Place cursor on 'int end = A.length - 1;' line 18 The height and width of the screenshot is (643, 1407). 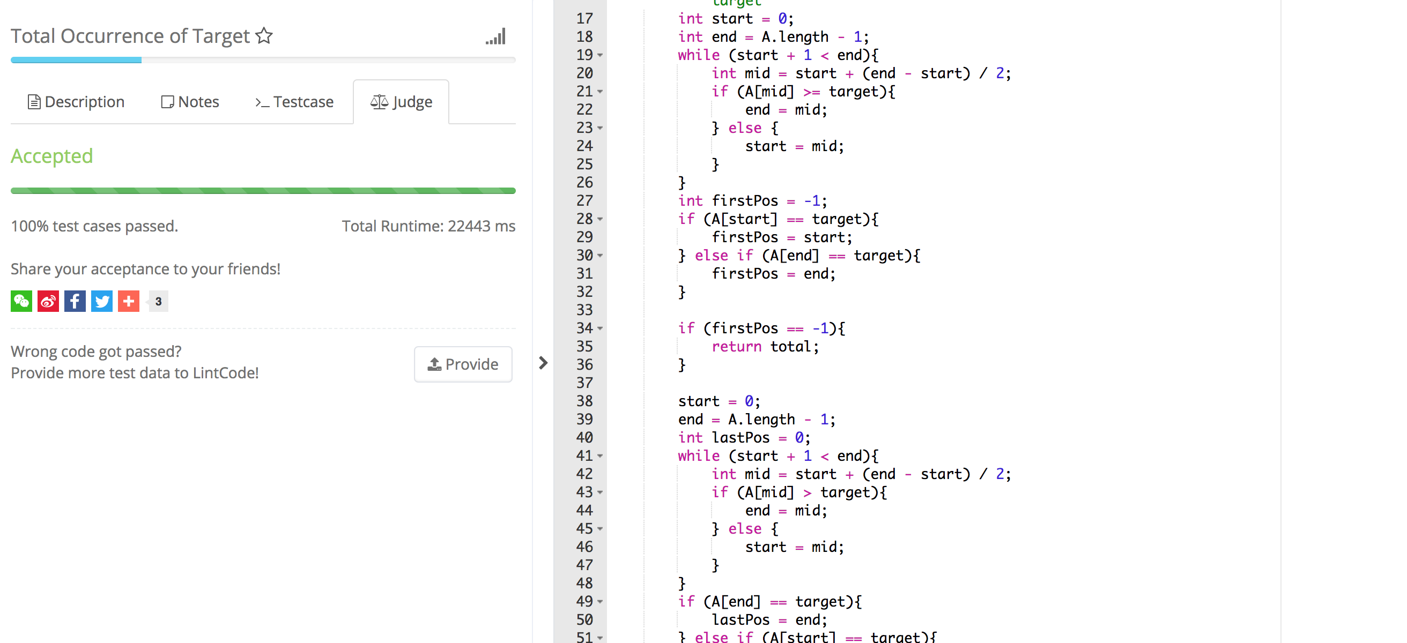tap(773, 37)
